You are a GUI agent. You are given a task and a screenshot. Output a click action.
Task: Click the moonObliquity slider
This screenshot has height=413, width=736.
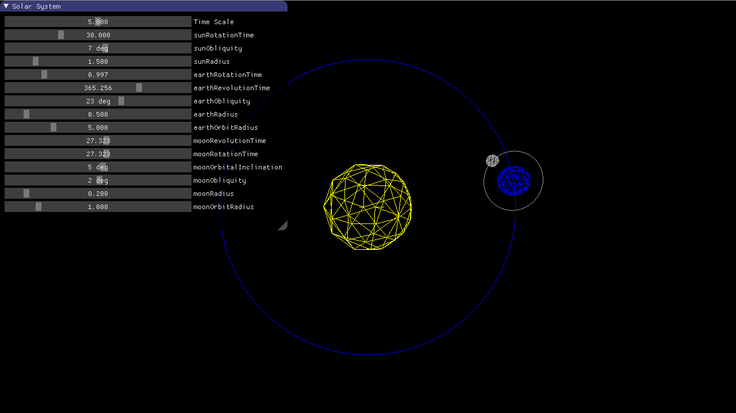coord(98,180)
